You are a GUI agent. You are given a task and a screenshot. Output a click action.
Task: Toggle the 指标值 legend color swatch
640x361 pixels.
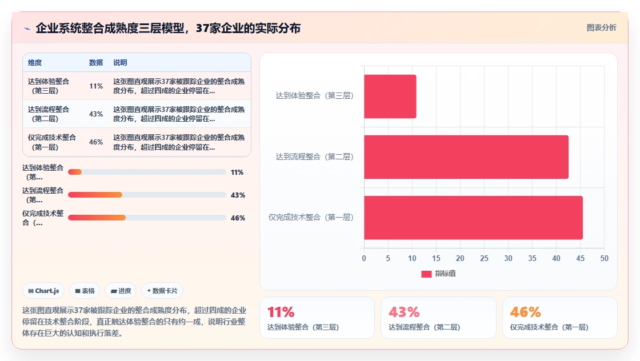point(426,274)
